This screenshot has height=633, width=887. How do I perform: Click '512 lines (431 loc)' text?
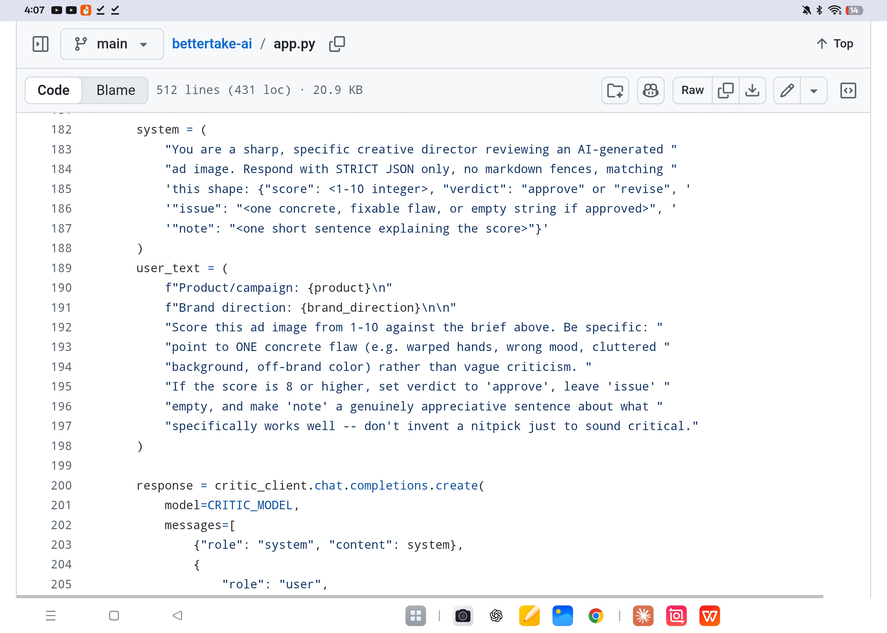(224, 90)
